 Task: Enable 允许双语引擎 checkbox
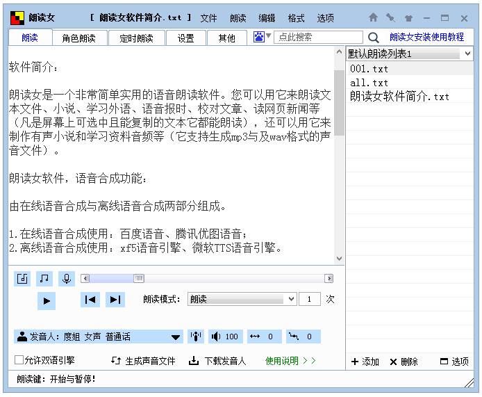tap(19, 360)
